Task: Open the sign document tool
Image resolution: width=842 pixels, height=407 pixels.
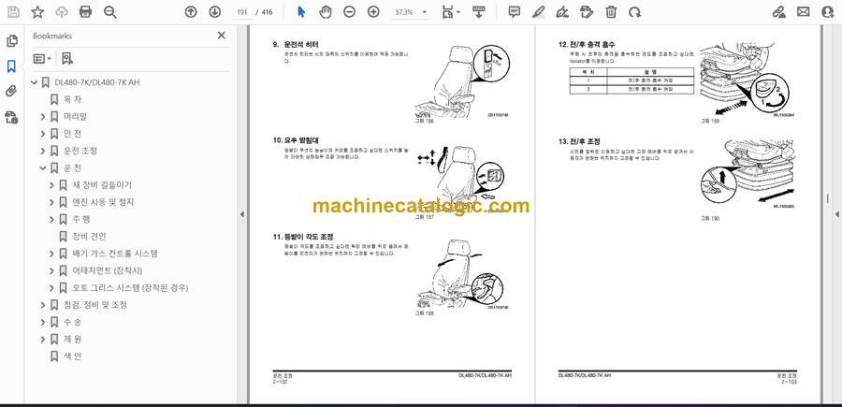Action: pos(563,12)
